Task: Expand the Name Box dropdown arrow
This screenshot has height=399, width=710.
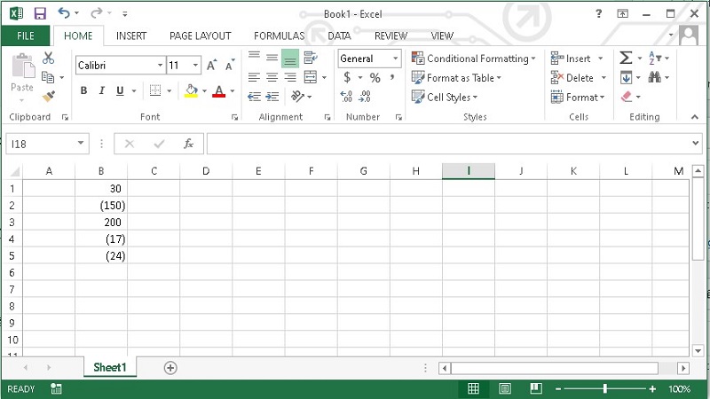Action: 81,144
